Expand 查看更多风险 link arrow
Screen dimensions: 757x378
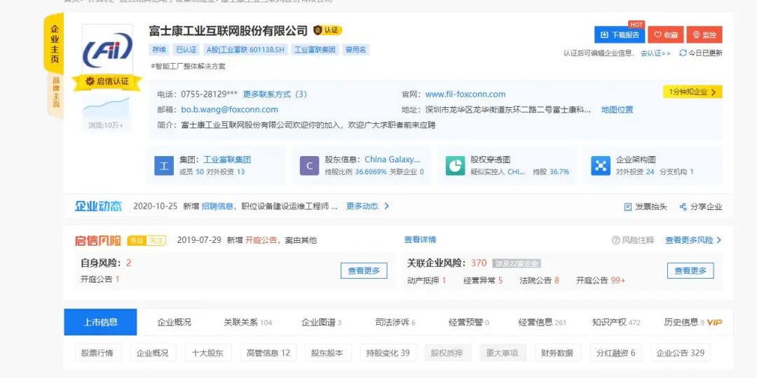coord(718,240)
